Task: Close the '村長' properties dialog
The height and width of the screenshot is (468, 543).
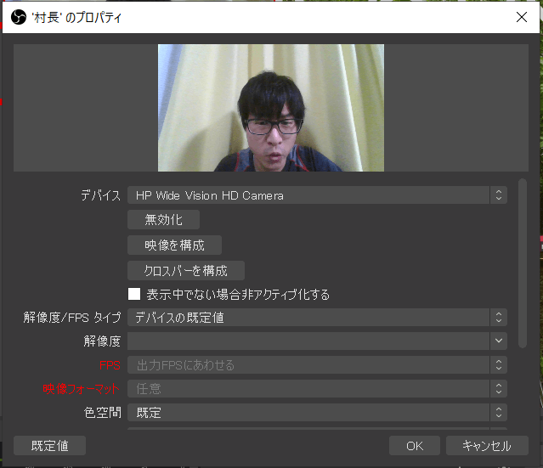Action: pos(522,17)
